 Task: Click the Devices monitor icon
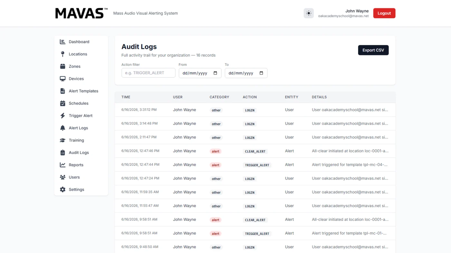[62, 79]
